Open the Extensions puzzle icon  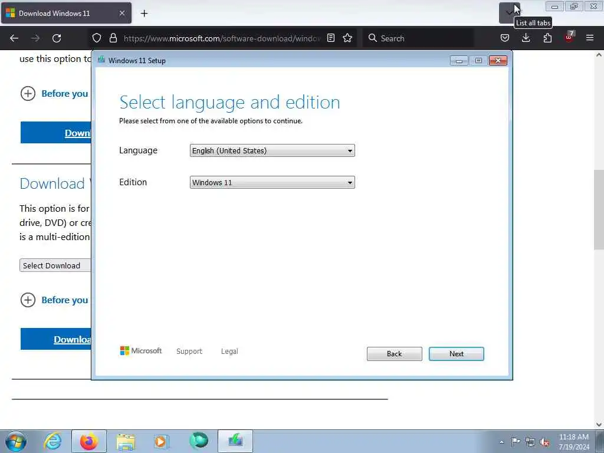coord(547,38)
